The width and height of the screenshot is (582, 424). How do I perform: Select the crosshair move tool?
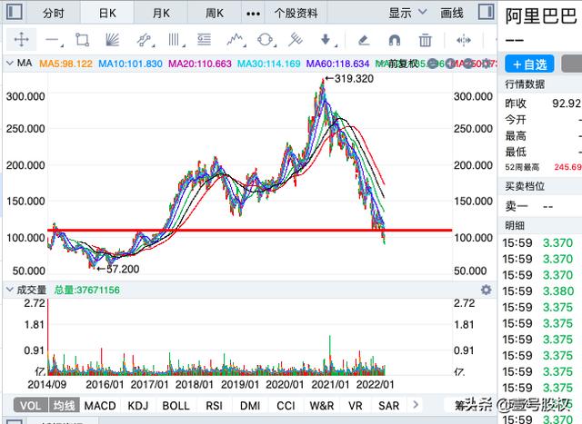[21, 40]
